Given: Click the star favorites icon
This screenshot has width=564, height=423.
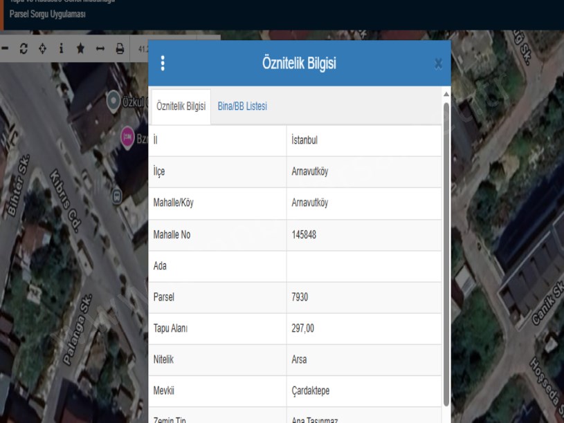Looking at the screenshot, I should click(x=80, y=49).
